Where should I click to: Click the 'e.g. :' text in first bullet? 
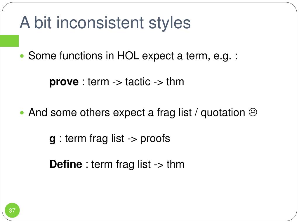(225, 56)
